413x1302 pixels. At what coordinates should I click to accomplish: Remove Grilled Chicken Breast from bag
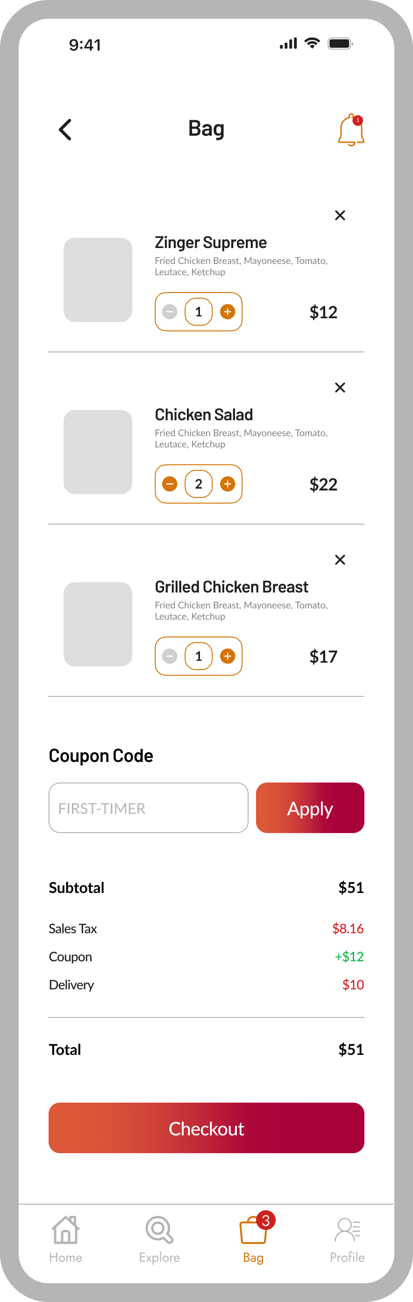(x=340, y=560)
